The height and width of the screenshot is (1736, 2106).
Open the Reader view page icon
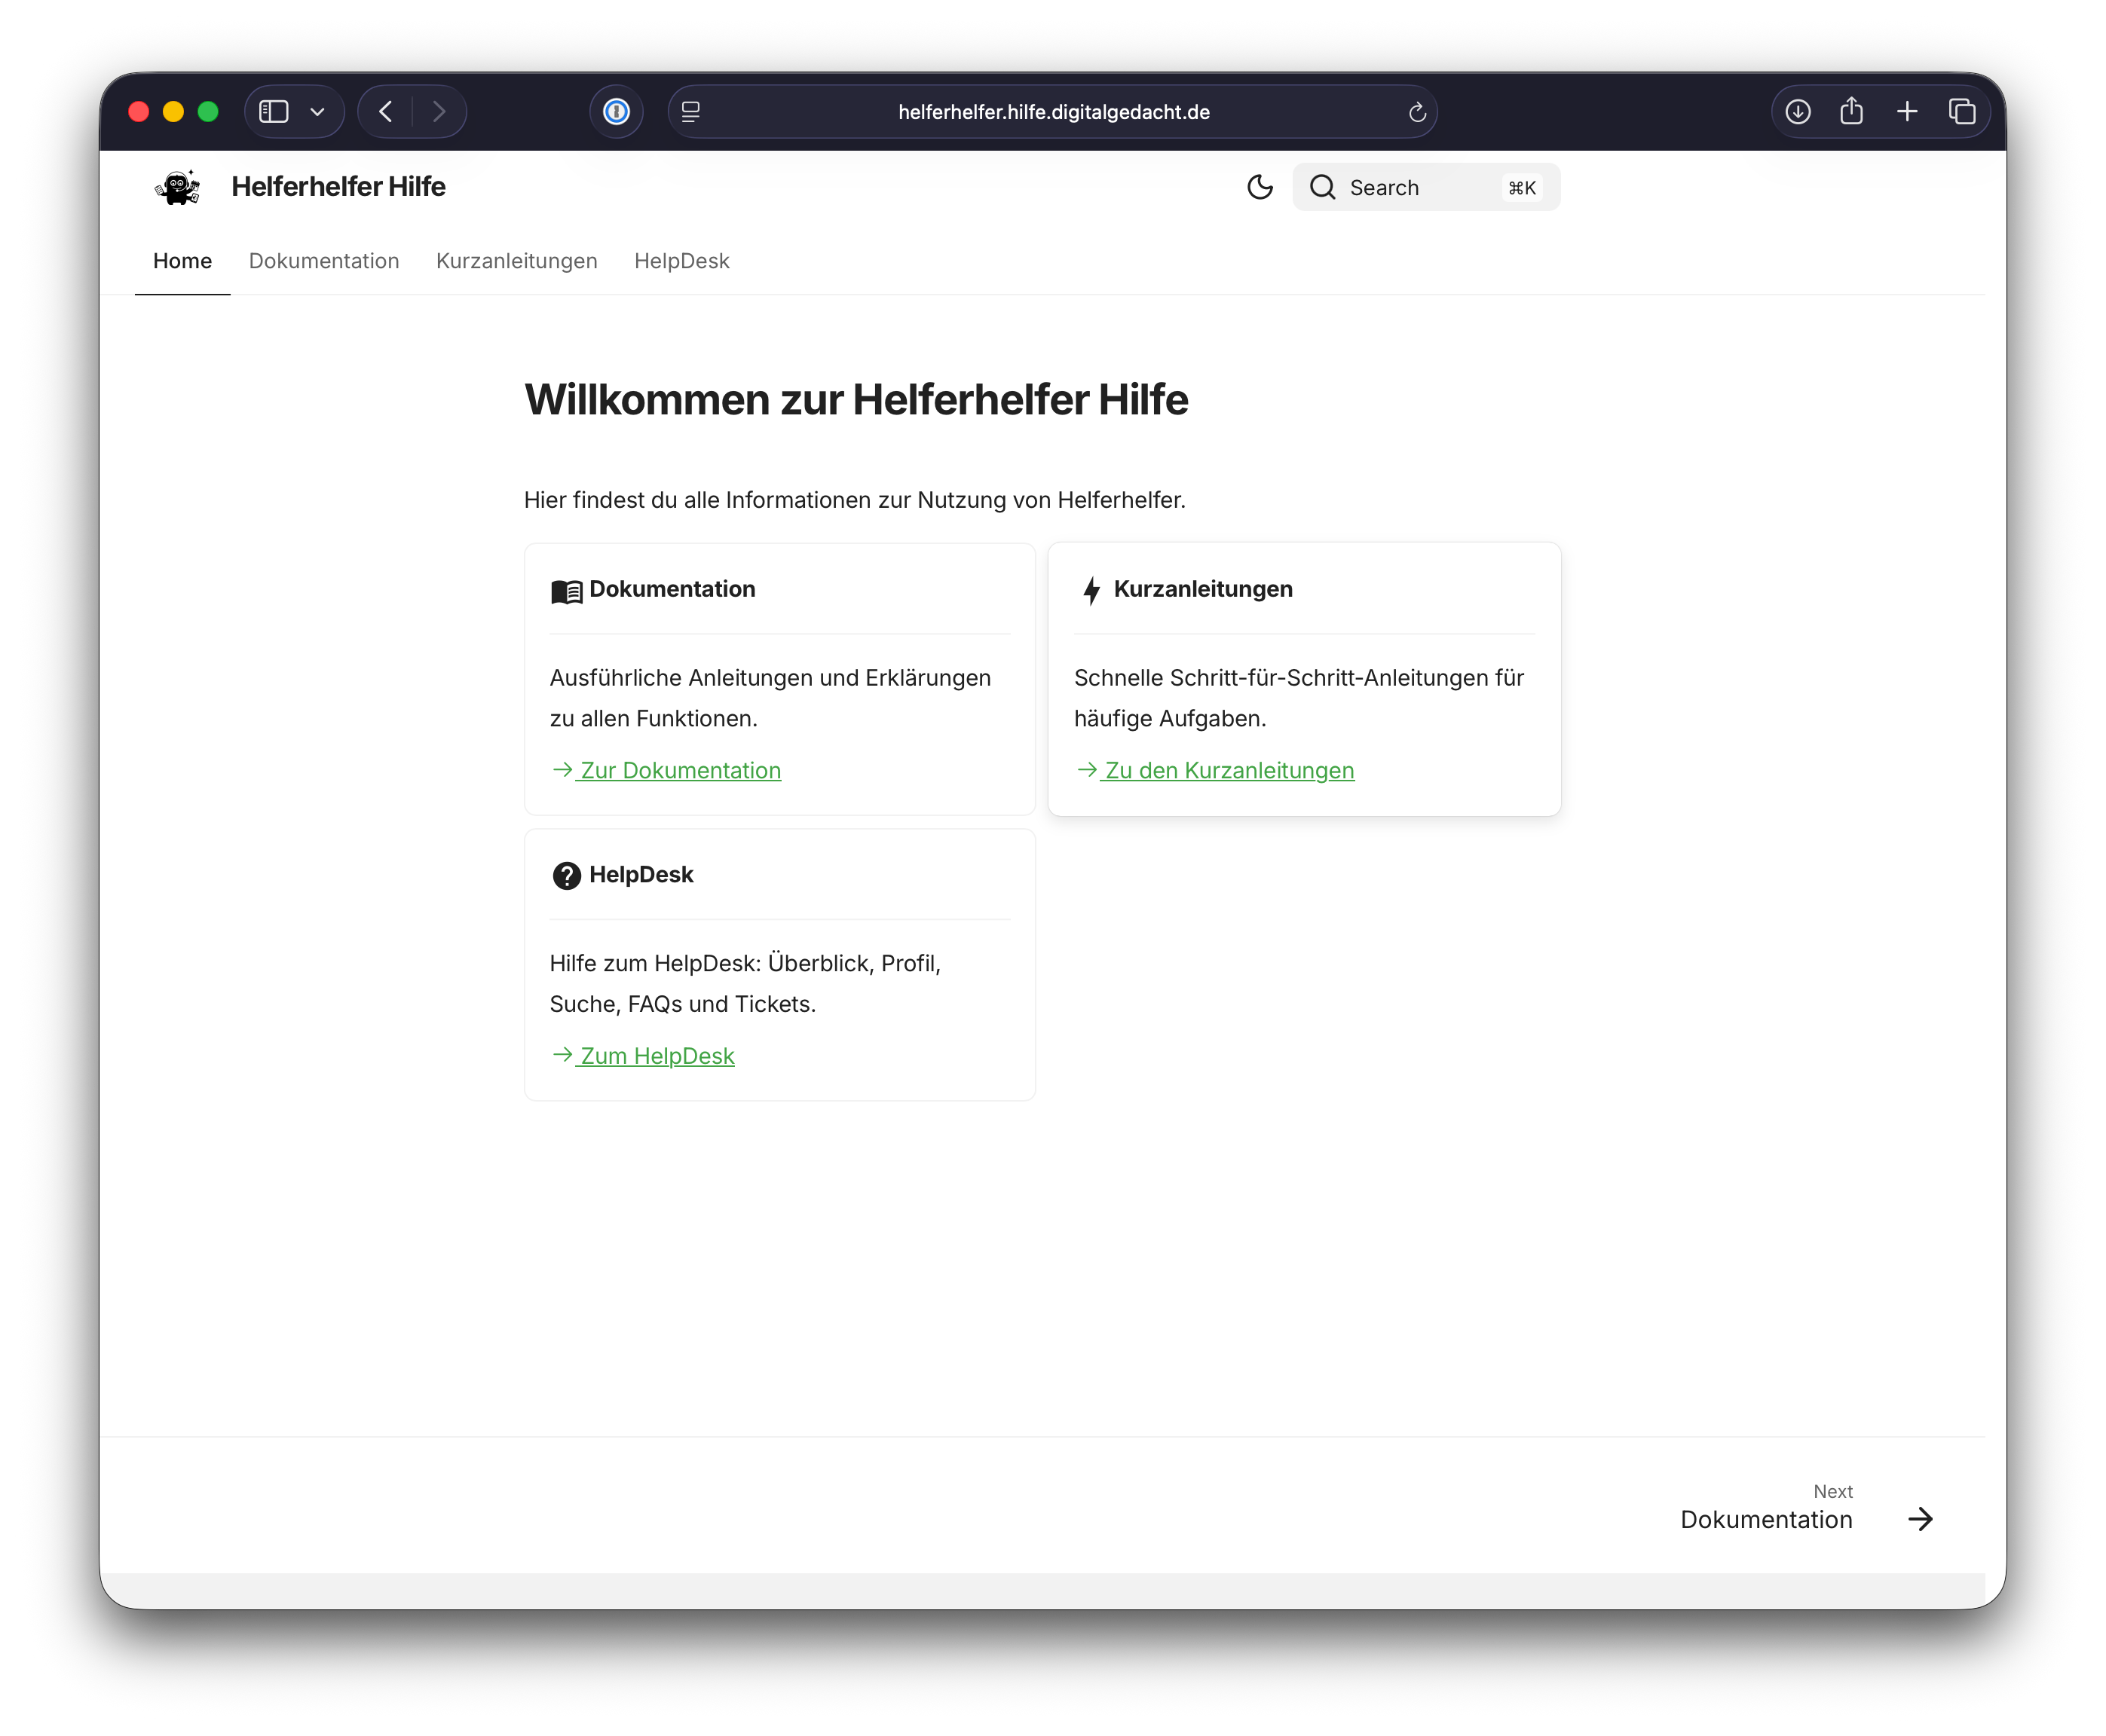690,112
